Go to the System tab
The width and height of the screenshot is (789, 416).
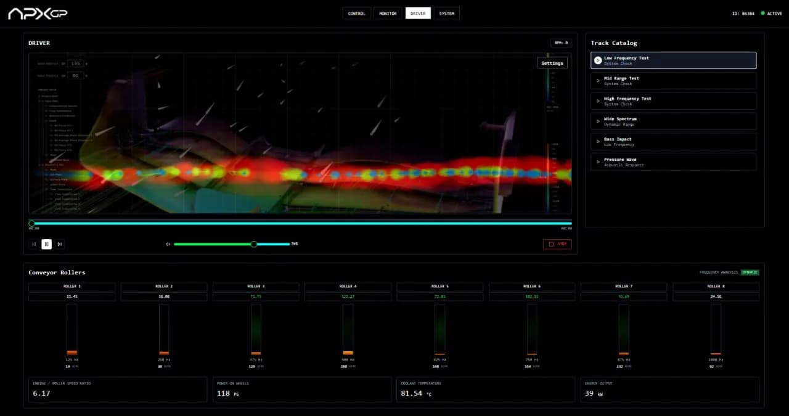[446, 14]
